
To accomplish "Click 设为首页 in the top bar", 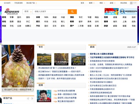I will (7, 3).
